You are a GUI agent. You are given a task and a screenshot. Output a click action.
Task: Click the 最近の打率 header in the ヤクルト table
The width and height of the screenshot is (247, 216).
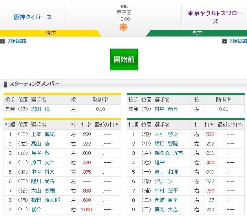pos(230,125)
